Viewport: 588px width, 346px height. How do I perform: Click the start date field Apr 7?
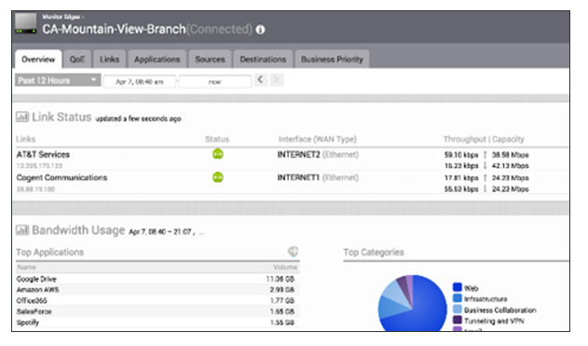point(140,81)
